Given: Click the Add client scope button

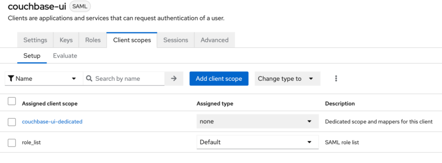Looking at the screenshot, I should [x=219, y=79].
